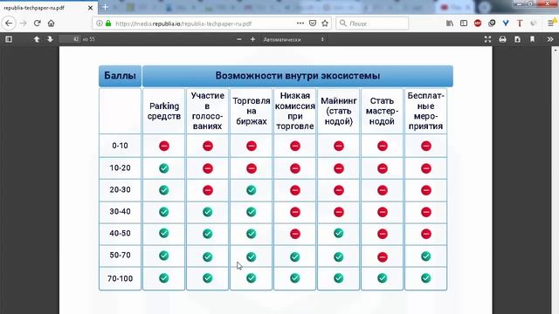Screen dimensions: 559x314
Task: Click the forward navigation arrow
Action: coord(24,24)
